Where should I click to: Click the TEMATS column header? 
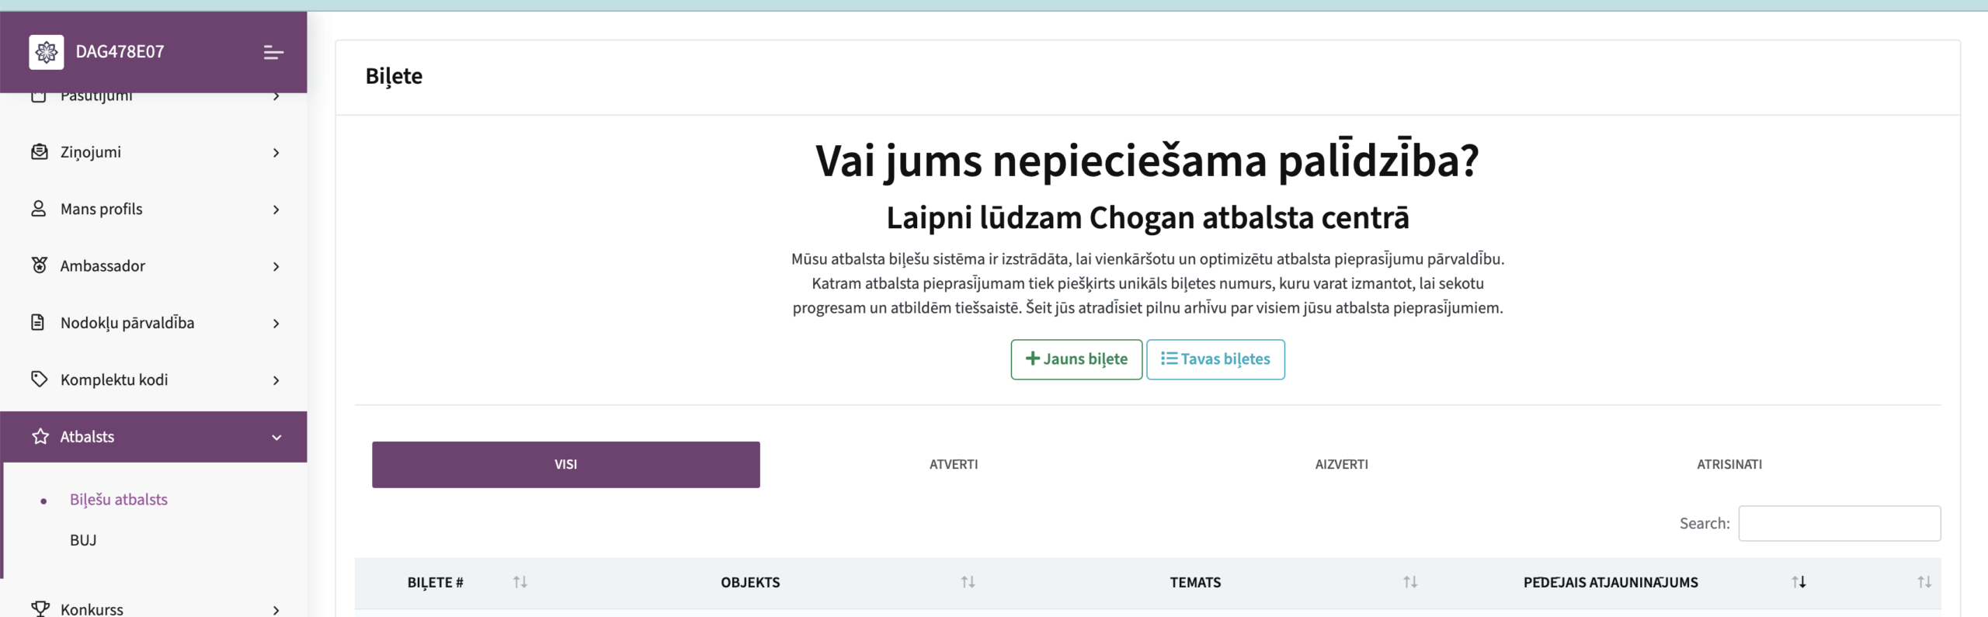1195,582
